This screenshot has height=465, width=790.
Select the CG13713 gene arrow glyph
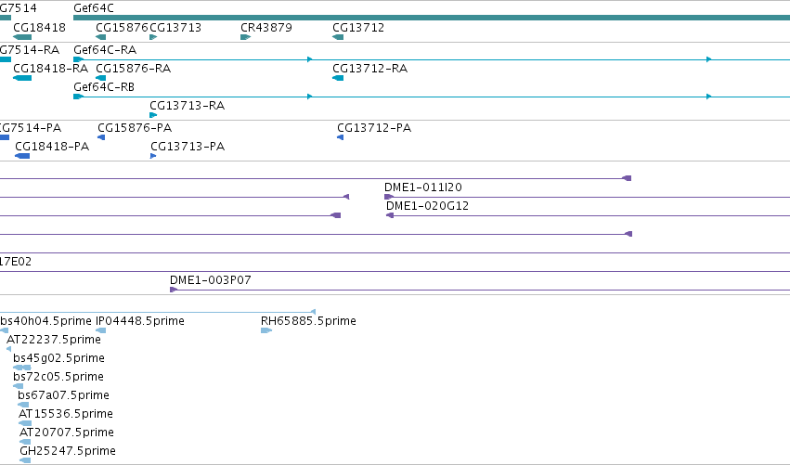[x=153, y=37]
